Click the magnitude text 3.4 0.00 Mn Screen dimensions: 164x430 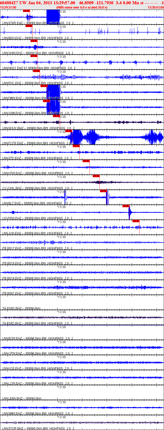[127, 3]
